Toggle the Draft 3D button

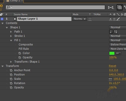(120, 7)
